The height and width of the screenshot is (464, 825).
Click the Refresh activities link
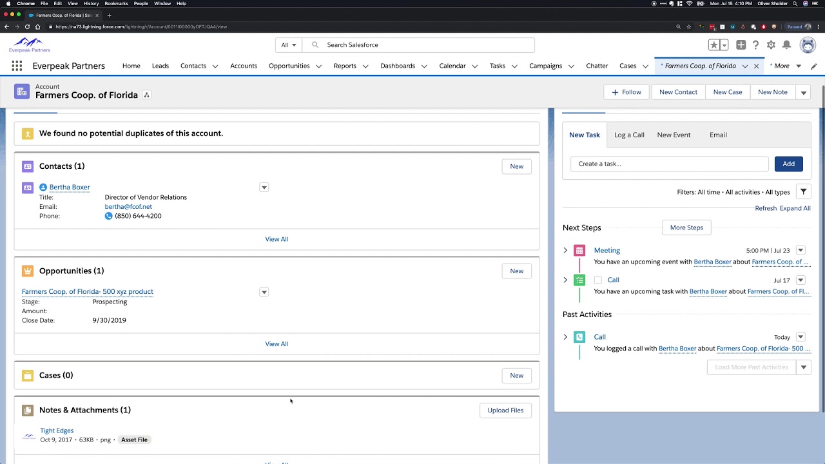tap(766, 208)
